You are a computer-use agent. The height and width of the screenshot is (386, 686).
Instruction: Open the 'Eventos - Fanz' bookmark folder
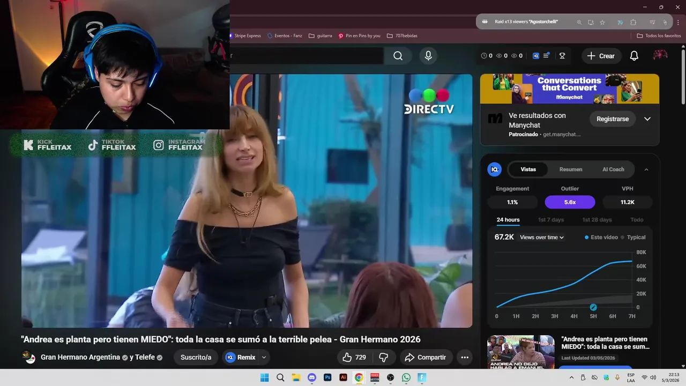tap(284, 36)
